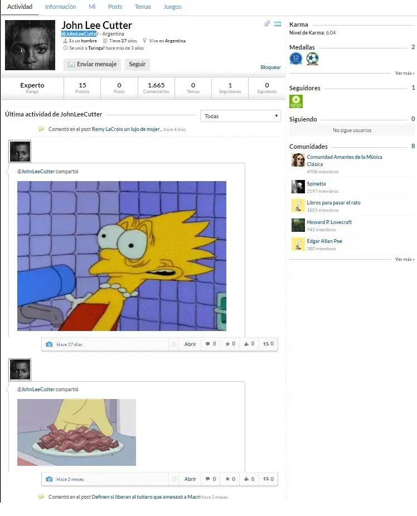Open the Definen si liberan al tuitero post link
The image size is (417, 516).
tap(146, 496)
